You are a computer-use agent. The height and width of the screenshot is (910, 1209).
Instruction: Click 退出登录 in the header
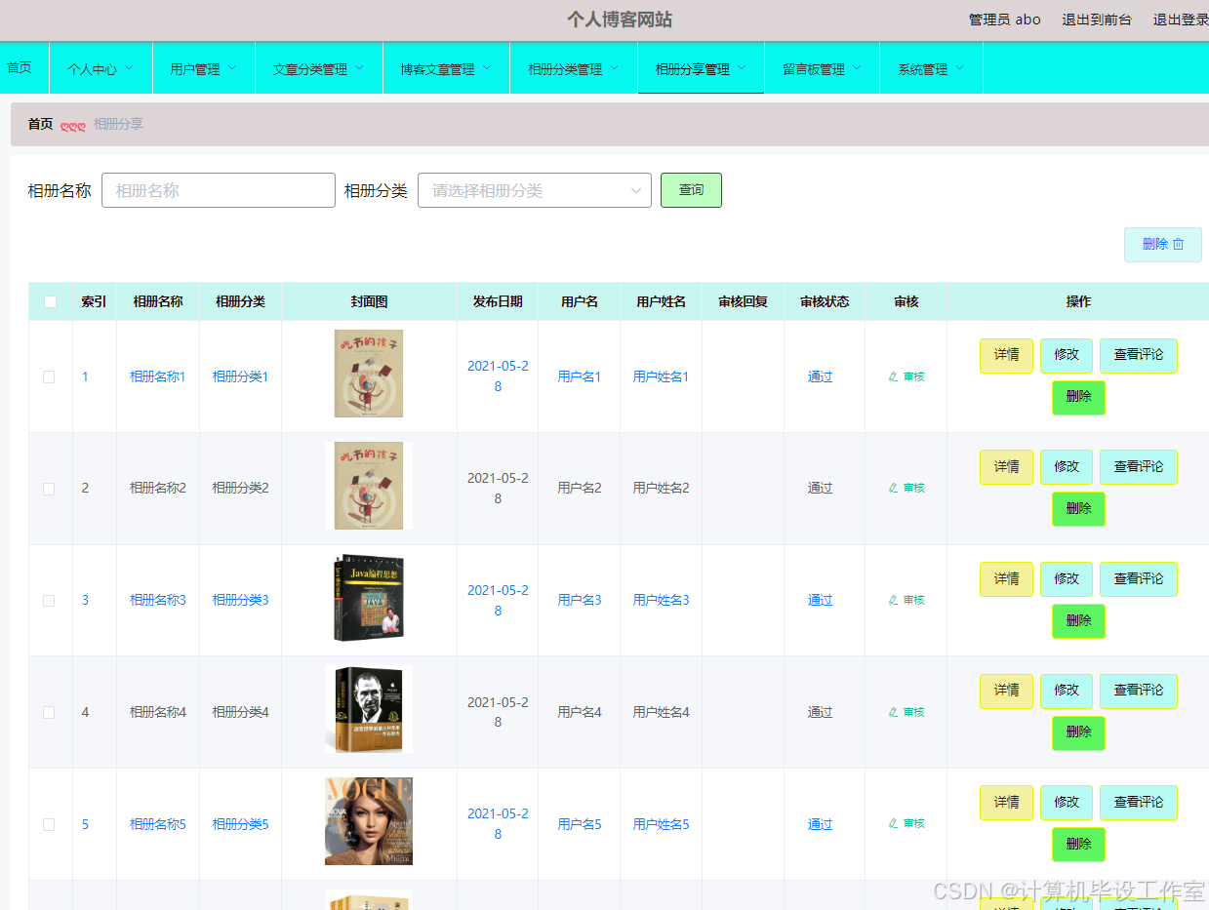tap(1181, 20)
